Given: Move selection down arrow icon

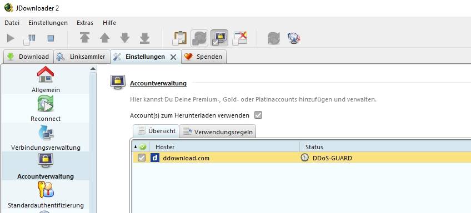Looking at the screenshot, I should (124, 38).
